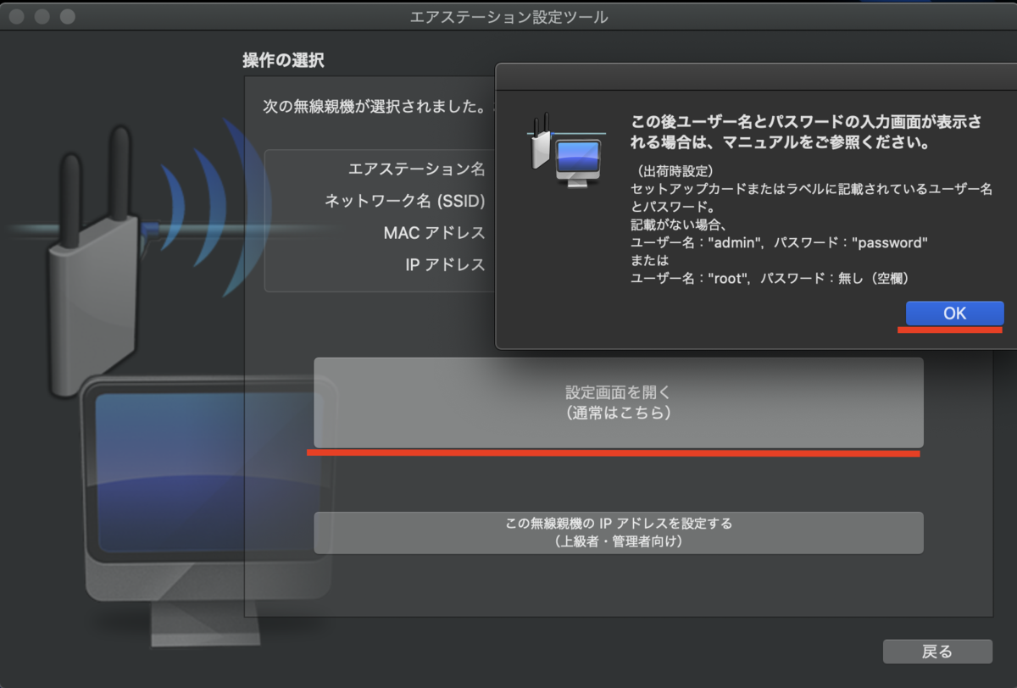Zoom window using the third traffic light
1017x688 pixels.
(x=68, y=16)
